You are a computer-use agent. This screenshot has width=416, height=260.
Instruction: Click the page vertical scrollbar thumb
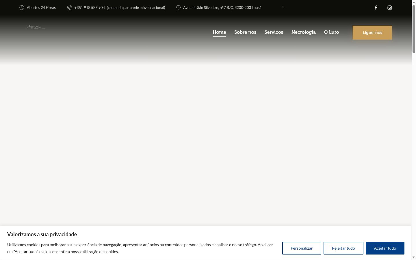pos(414,29)
